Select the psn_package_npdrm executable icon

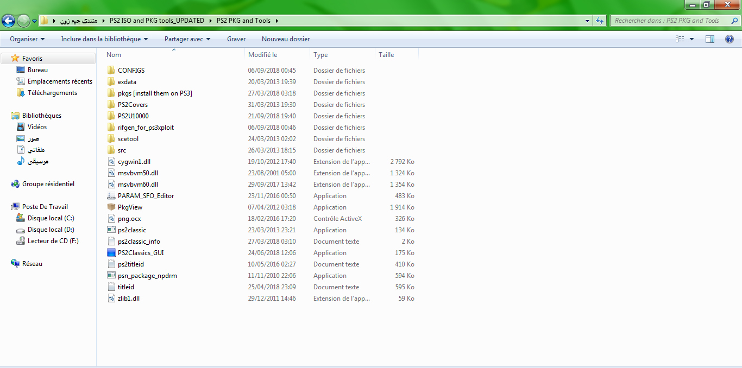[x=111, y=276]
